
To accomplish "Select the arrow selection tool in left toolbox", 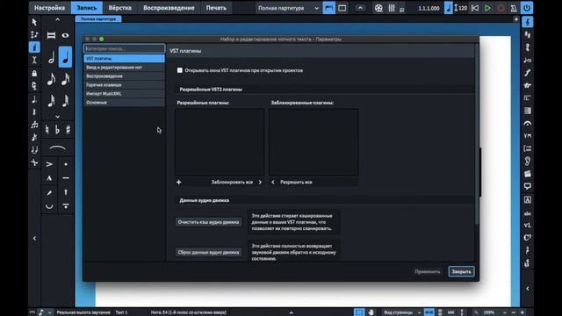I will coord(34,22).
